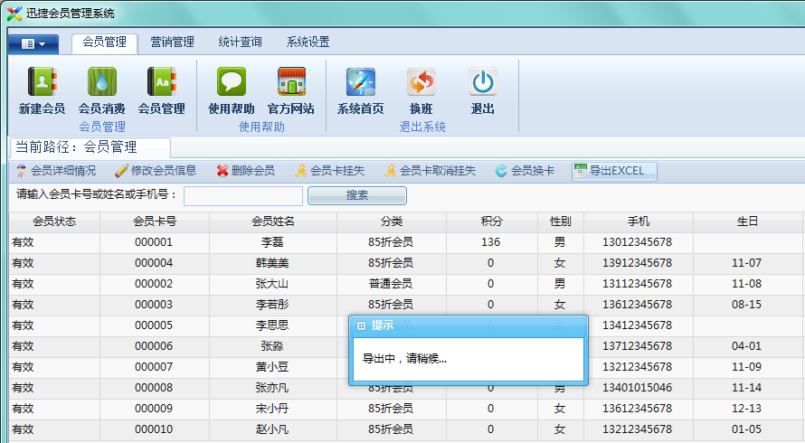Launch the 官方网站 store icon

pyautogui.click(x=291, y=81)
